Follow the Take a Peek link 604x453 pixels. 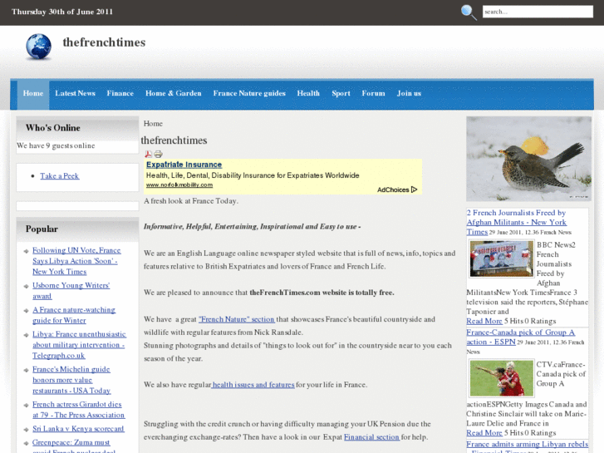click(59, 176)
